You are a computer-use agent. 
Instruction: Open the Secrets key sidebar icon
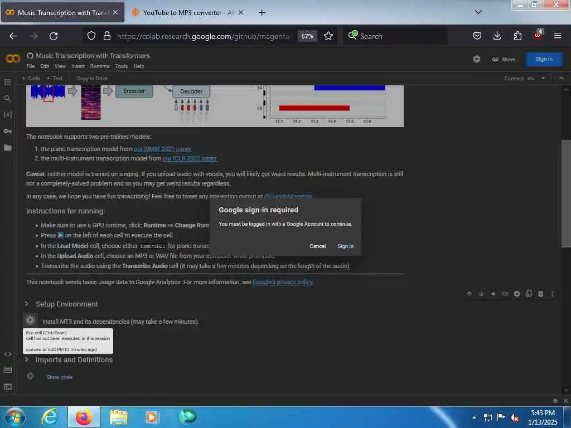tap(8, 131)
